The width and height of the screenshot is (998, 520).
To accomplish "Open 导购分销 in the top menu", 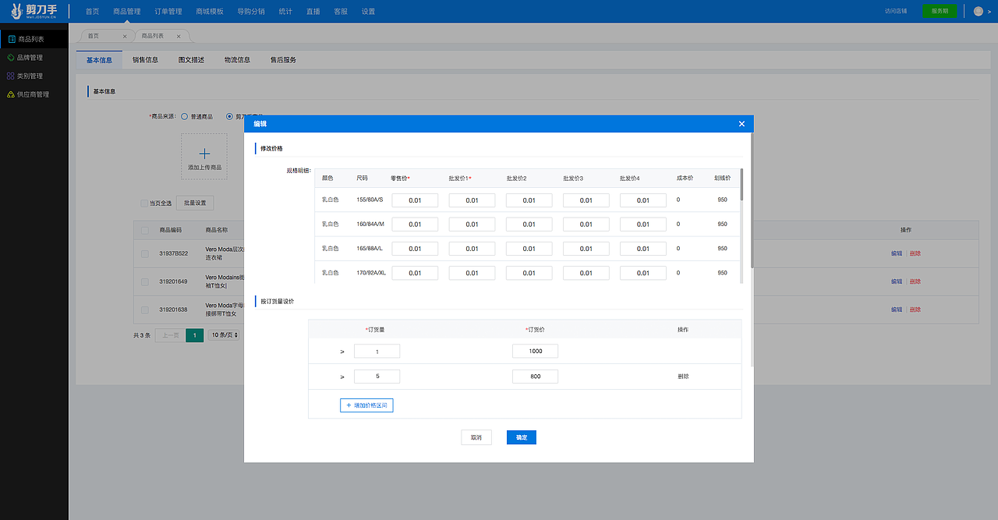I will click(x=250, y=12).
